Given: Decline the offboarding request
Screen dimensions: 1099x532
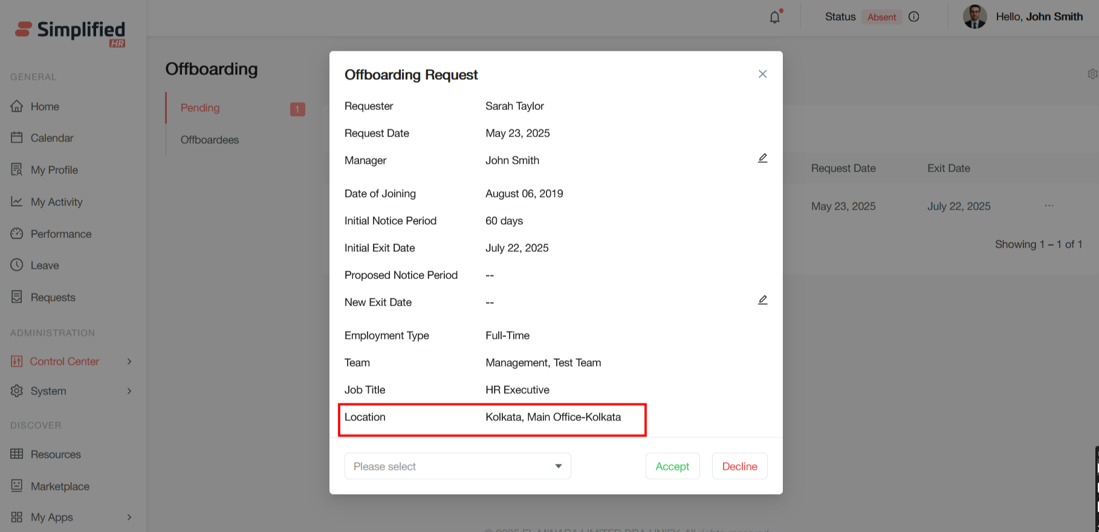Looking at the screenshot, I should (x=739, y=466).
